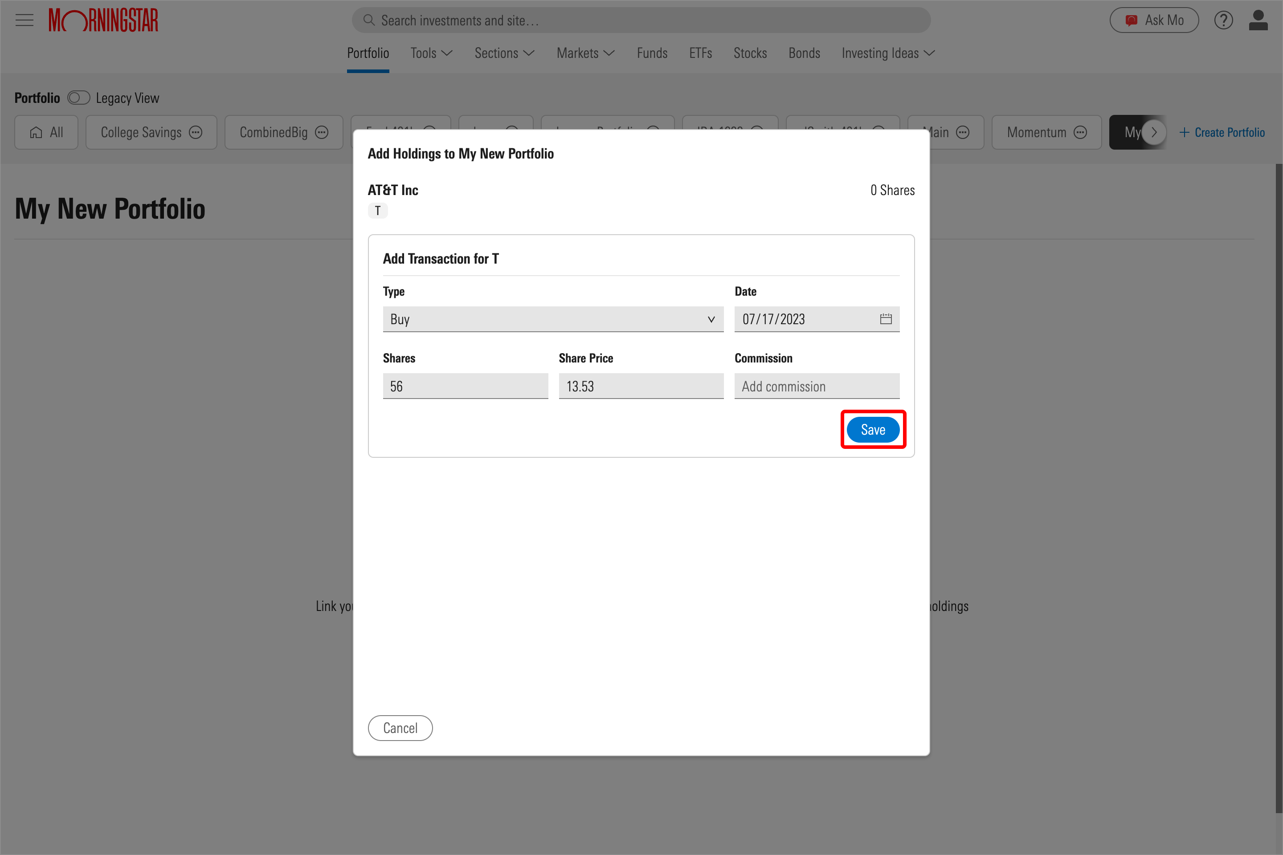This screenshot has height=855, width=1283.
Task: Click the Share Price input field
Action: [x=641, y=386]
